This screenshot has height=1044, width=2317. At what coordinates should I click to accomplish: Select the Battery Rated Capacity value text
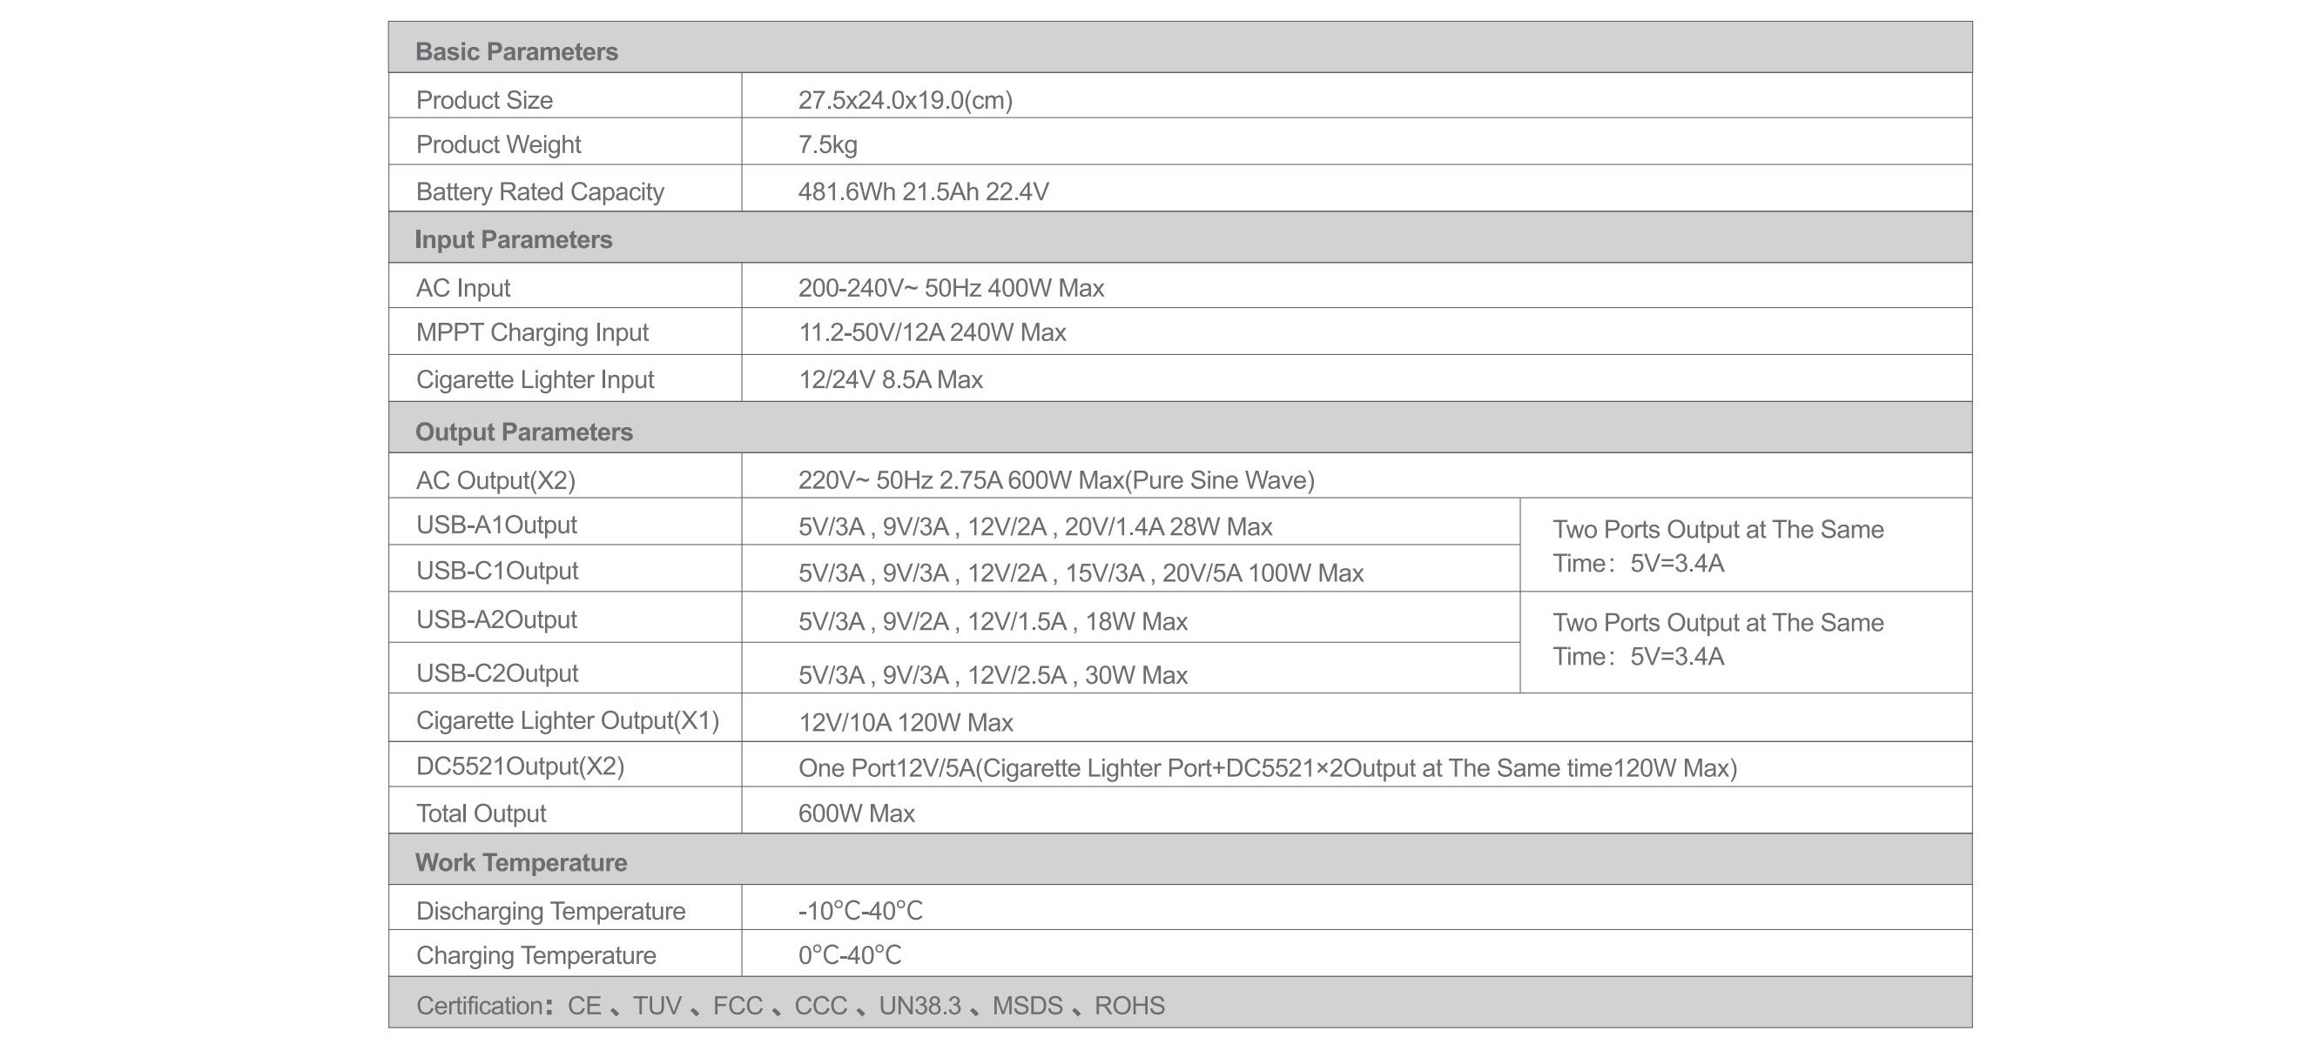tap(923, 191)
